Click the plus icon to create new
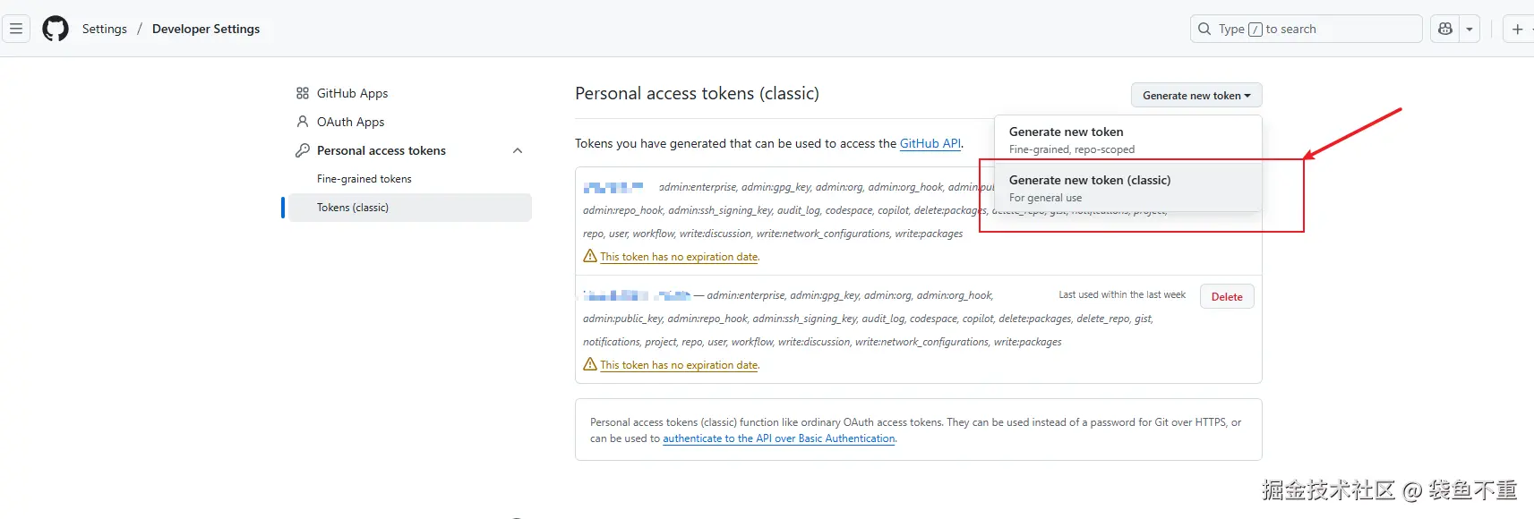Screen dimensions: 1534x519 click(x=1517, y=29)
